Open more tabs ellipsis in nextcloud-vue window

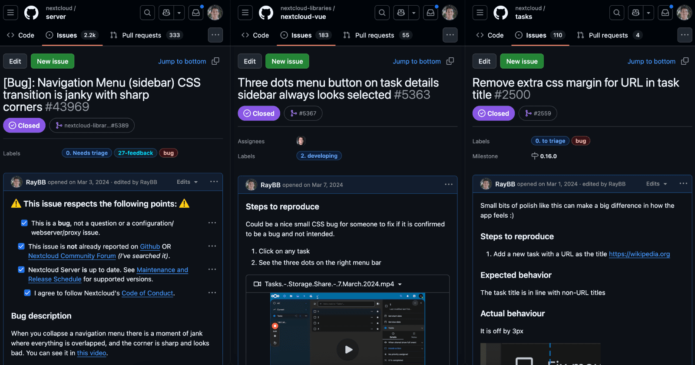pyautogui.click(x=450, y=35)
